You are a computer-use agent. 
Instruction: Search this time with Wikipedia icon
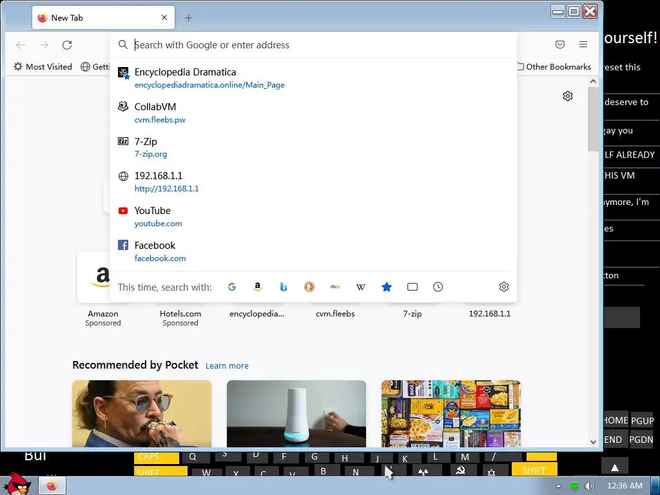pos(361,287)
